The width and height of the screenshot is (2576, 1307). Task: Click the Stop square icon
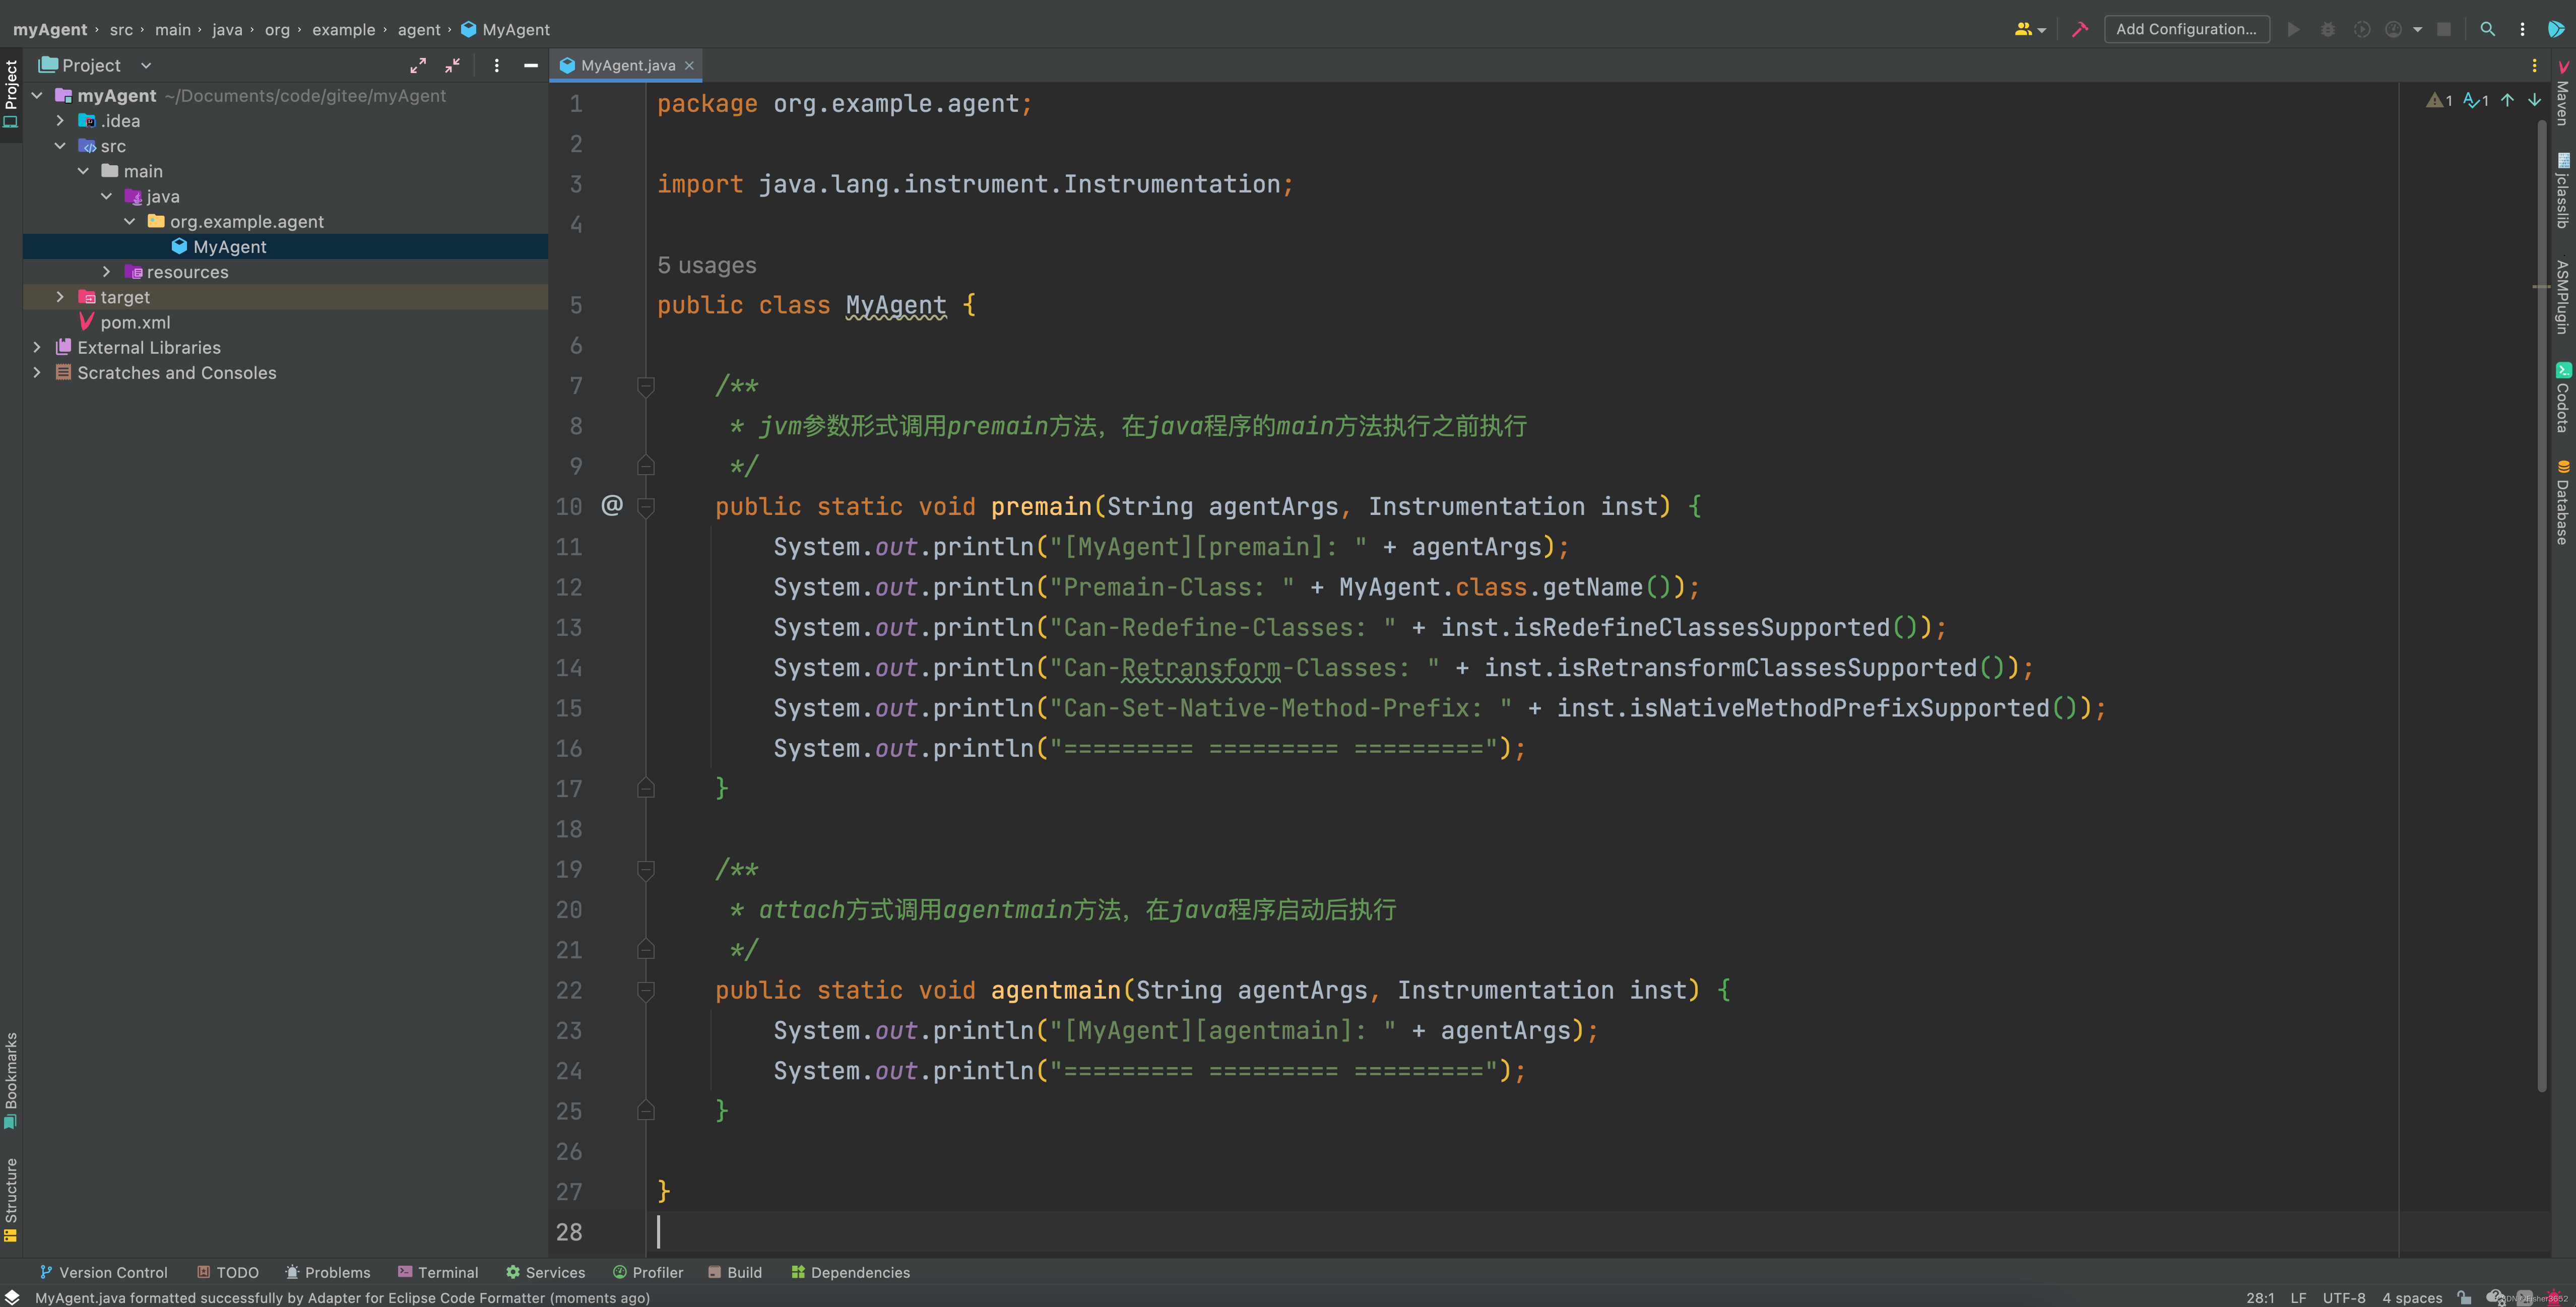(x=2444, y=29)
